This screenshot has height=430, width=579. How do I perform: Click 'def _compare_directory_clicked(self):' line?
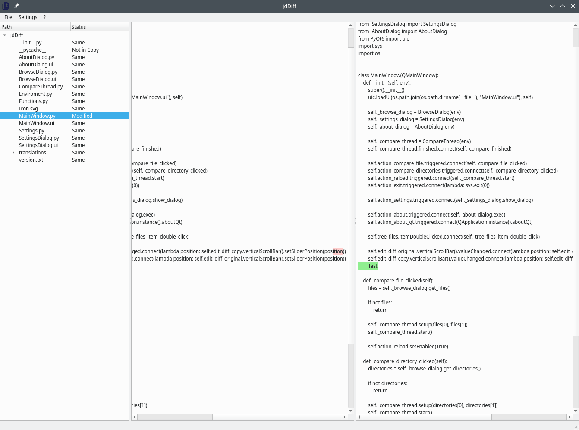405,361
